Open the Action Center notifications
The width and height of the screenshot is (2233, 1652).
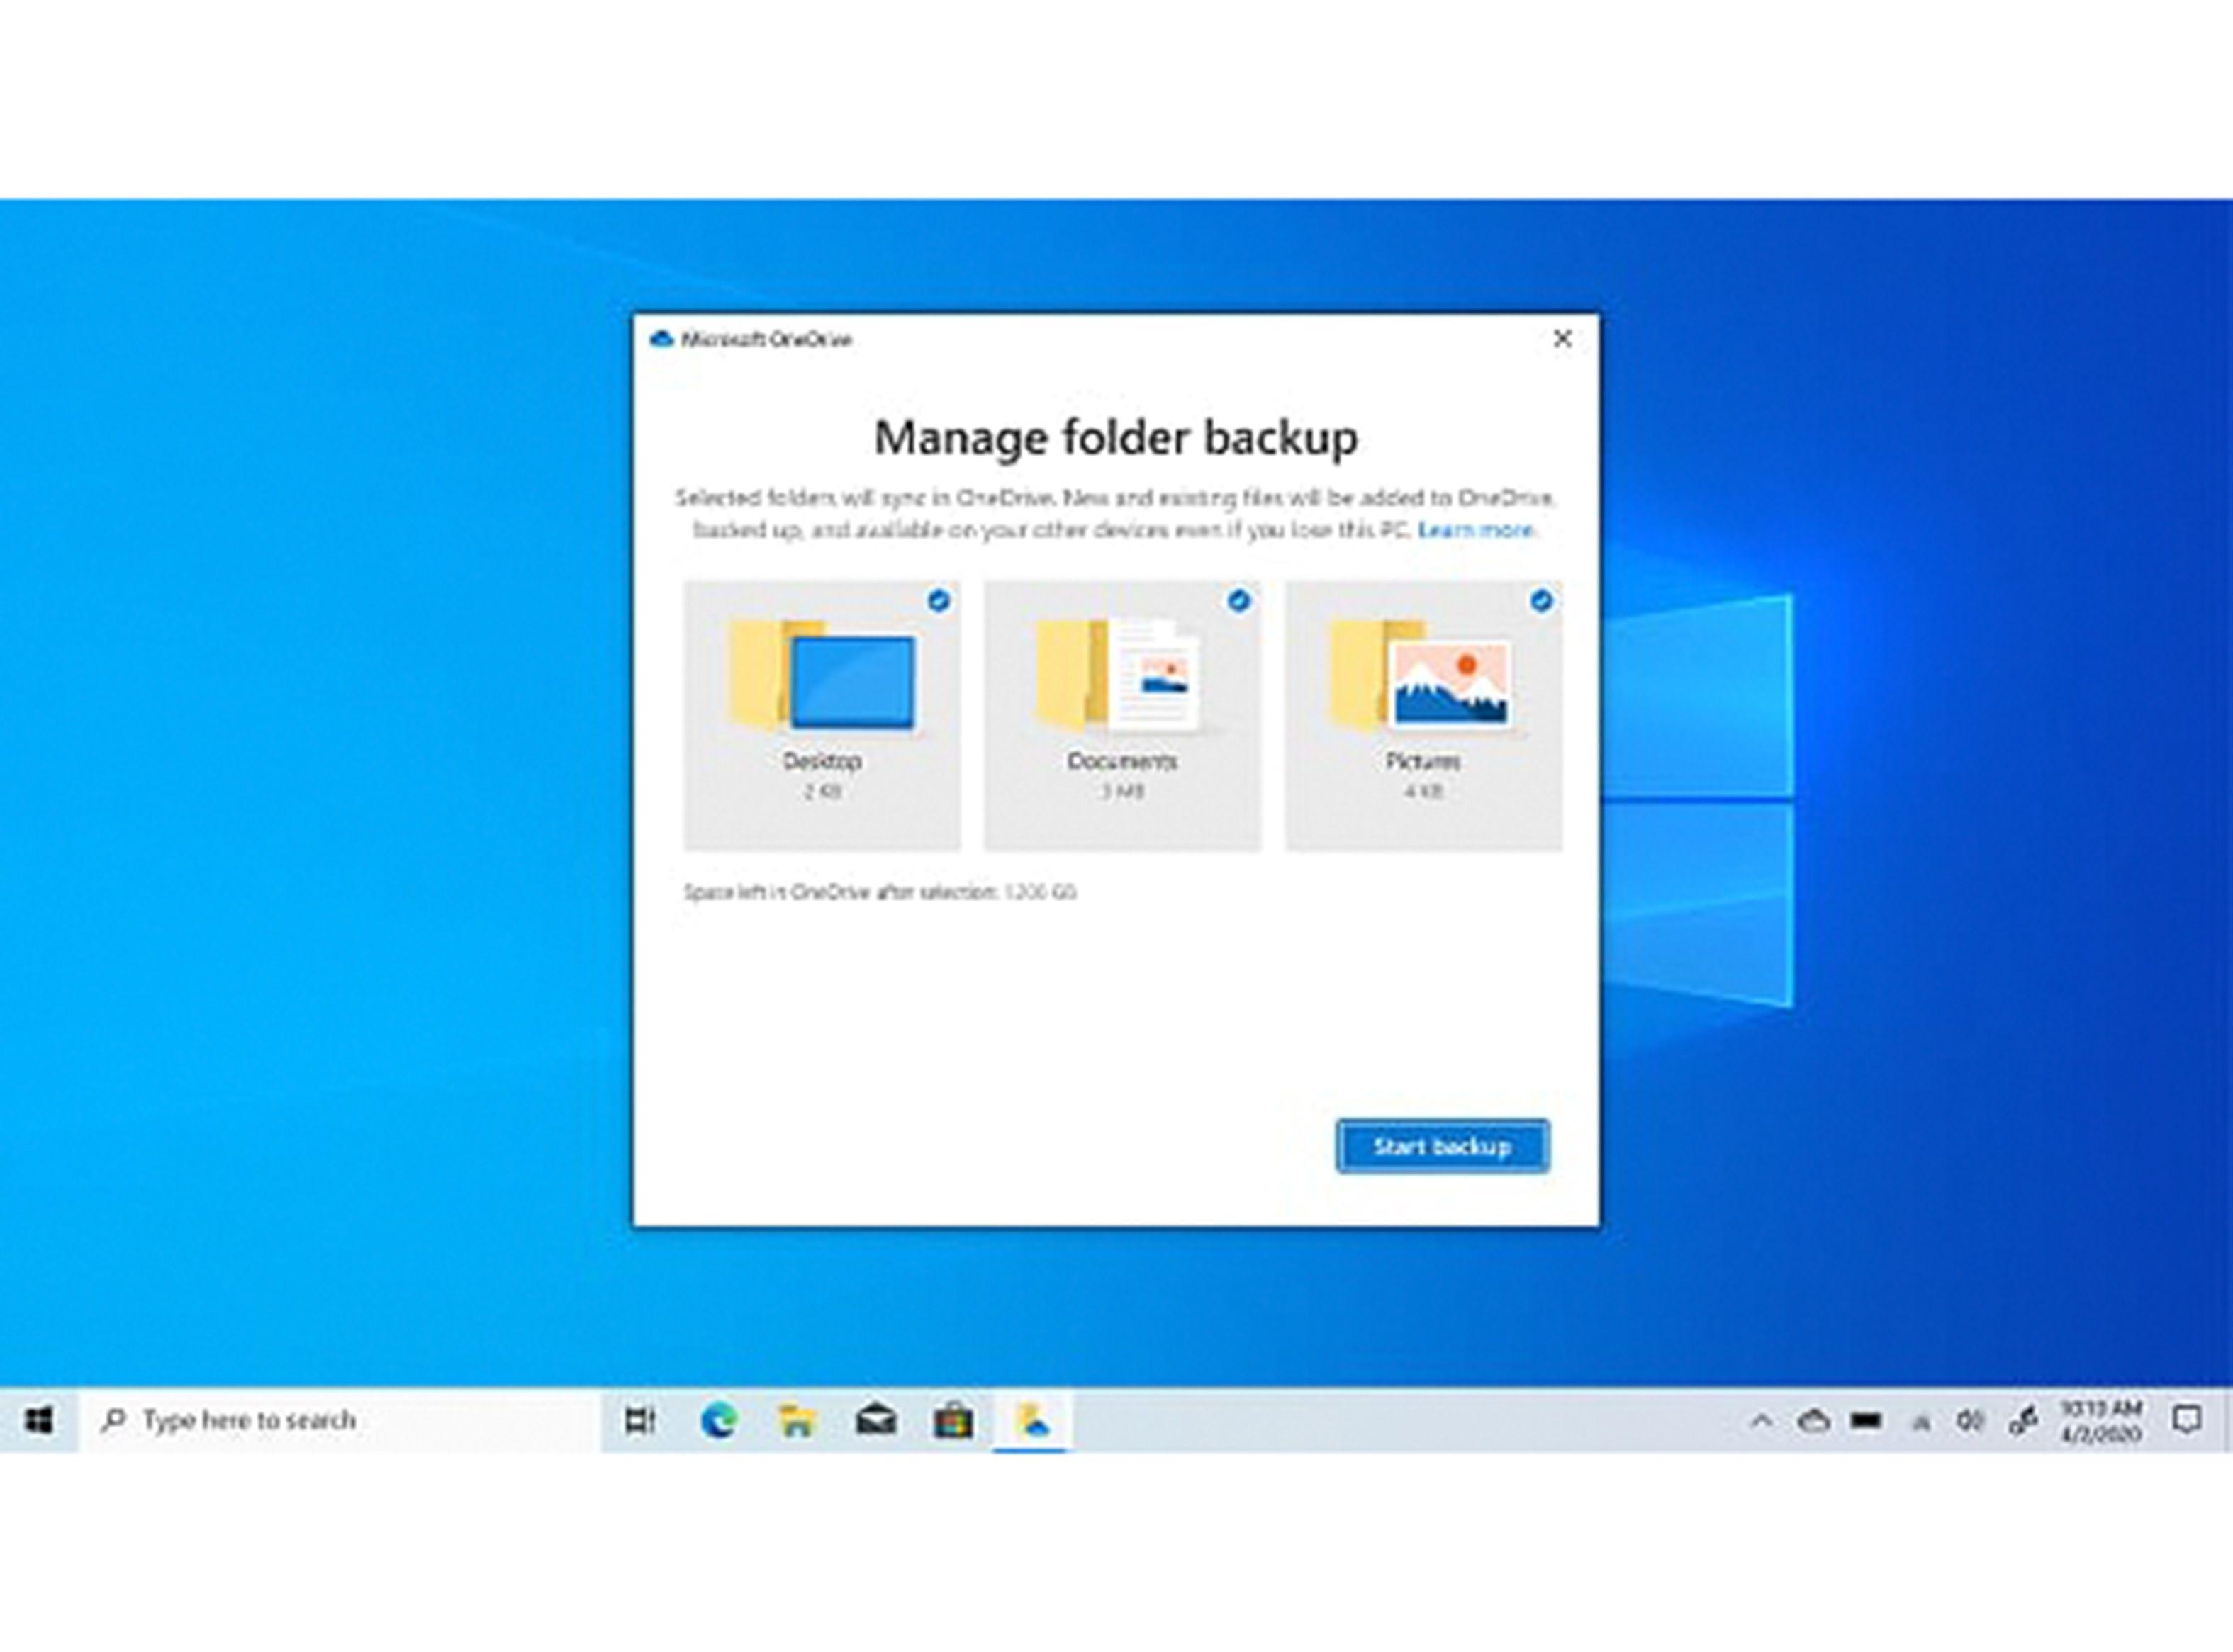pos(2186,1420)
